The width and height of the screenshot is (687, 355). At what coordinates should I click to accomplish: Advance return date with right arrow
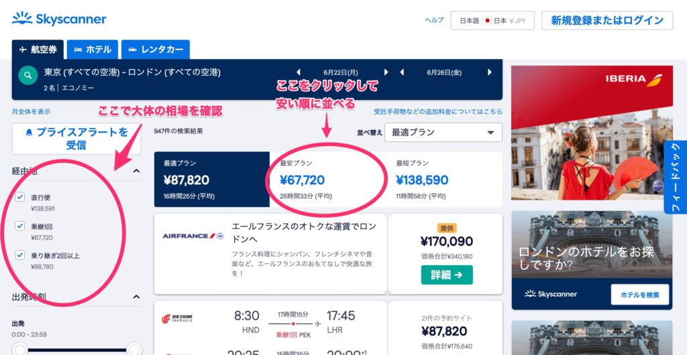(x=490, y=72)
